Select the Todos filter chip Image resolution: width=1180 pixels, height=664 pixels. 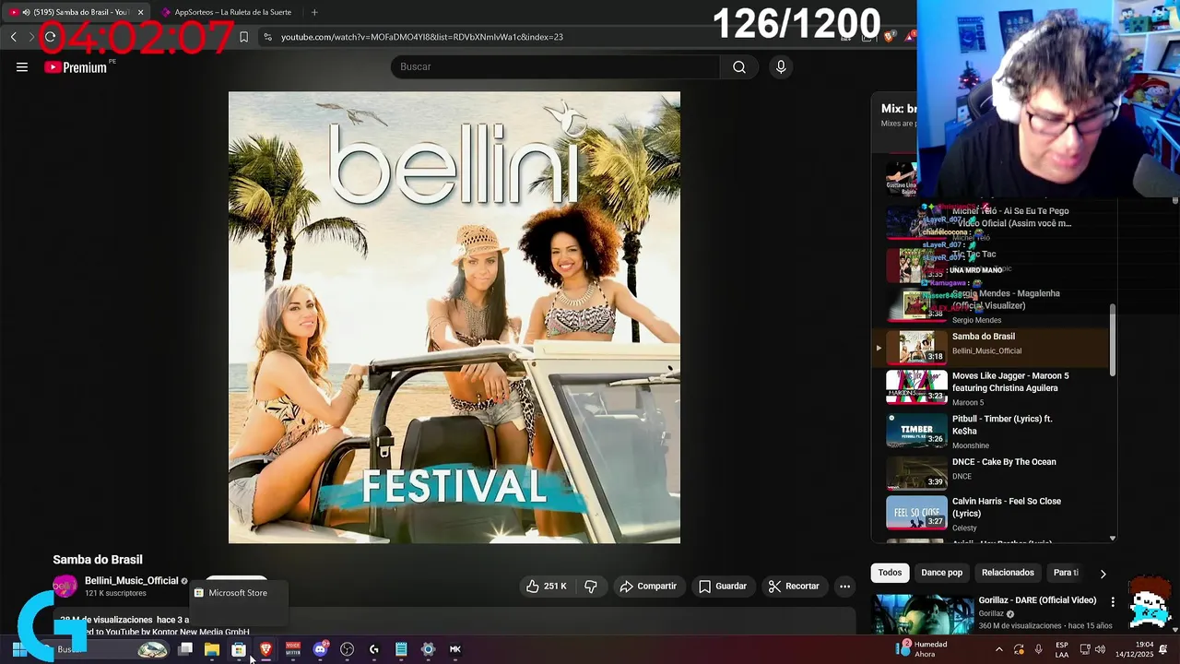coord(890,573)
